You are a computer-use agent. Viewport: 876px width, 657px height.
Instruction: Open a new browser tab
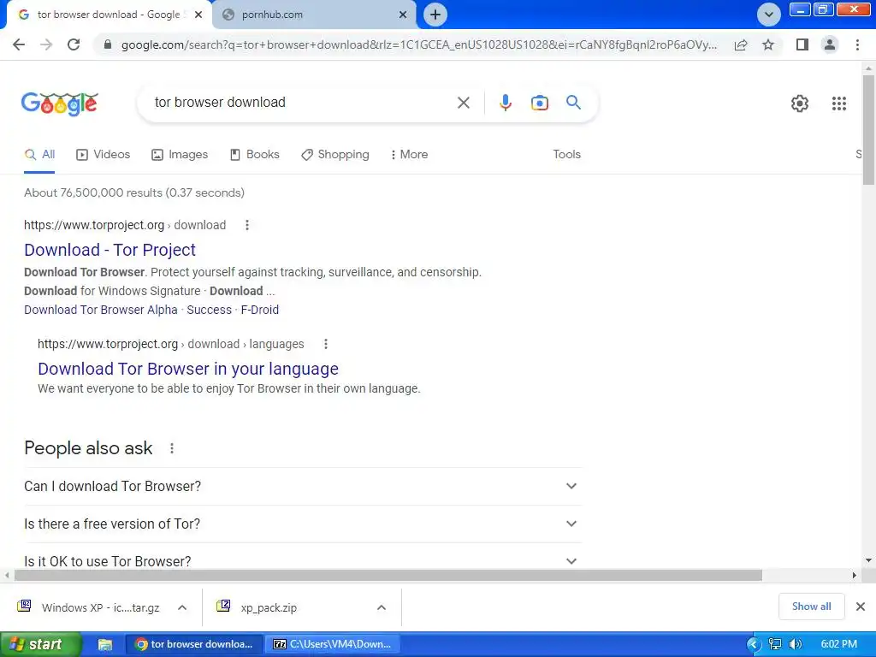435,15
